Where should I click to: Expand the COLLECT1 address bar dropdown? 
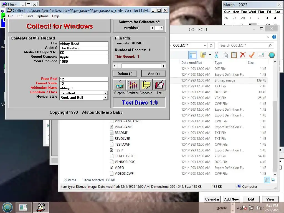coord(205,45)
